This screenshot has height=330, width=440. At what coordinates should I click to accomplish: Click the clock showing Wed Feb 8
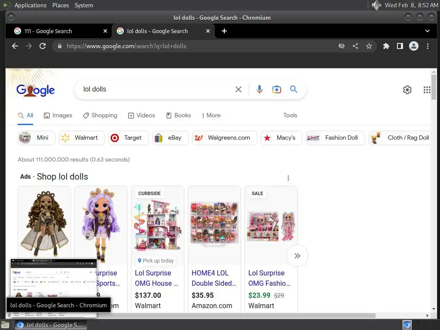coord(411,5)
